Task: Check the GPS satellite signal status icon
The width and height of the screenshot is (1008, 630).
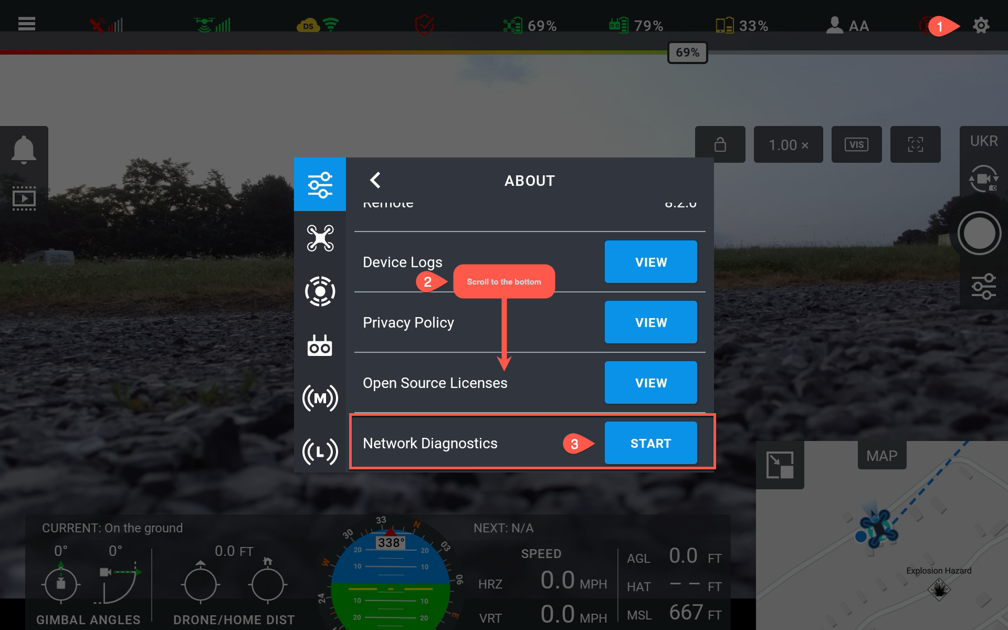Action: (x=106, y=25)
